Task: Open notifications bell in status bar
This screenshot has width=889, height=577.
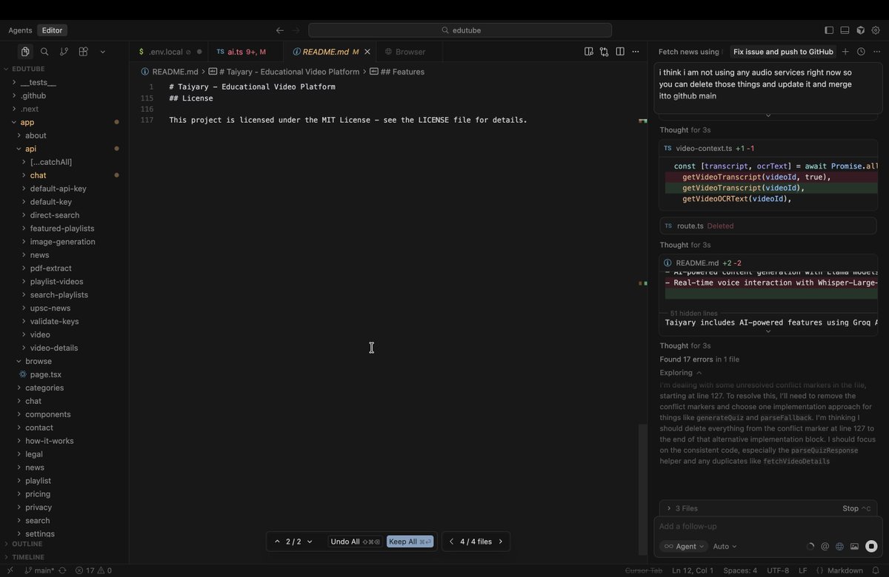Action: [x=875, y=570]
